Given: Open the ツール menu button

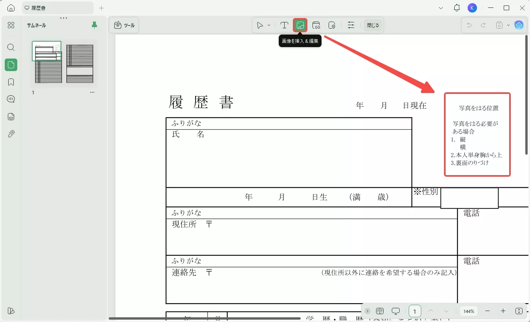Looking at the screenshot, I should [124, 25].
